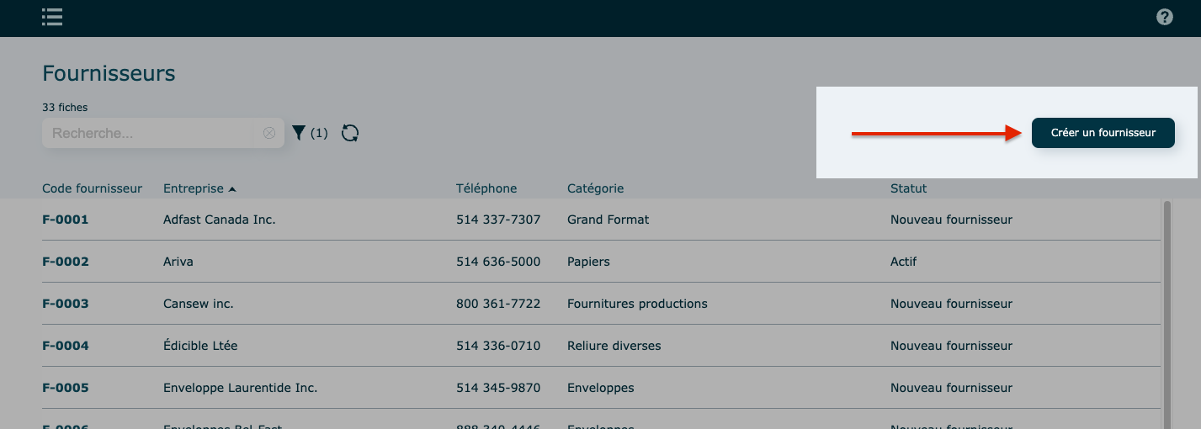Click the refresh list icon
The width and height of the screenshot is (1201, 429).
[350, 133]
